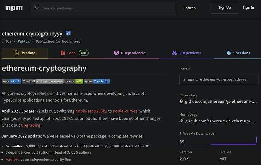This screenshot has height=165, width=261.
Task: Click the 'Public' label
Action: pyautogui.click(x=24, y=41)
